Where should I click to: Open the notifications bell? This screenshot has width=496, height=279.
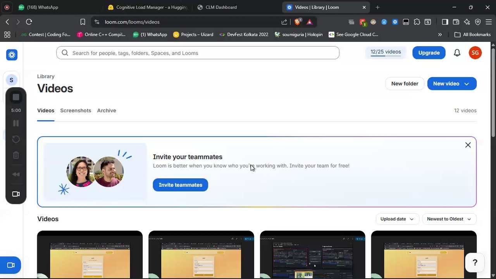point(457,53)
